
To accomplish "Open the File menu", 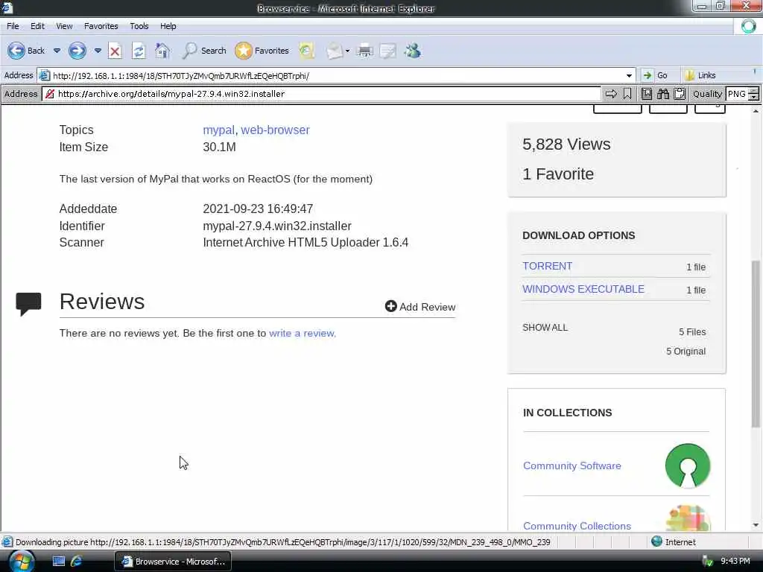I will coord(13,26).
